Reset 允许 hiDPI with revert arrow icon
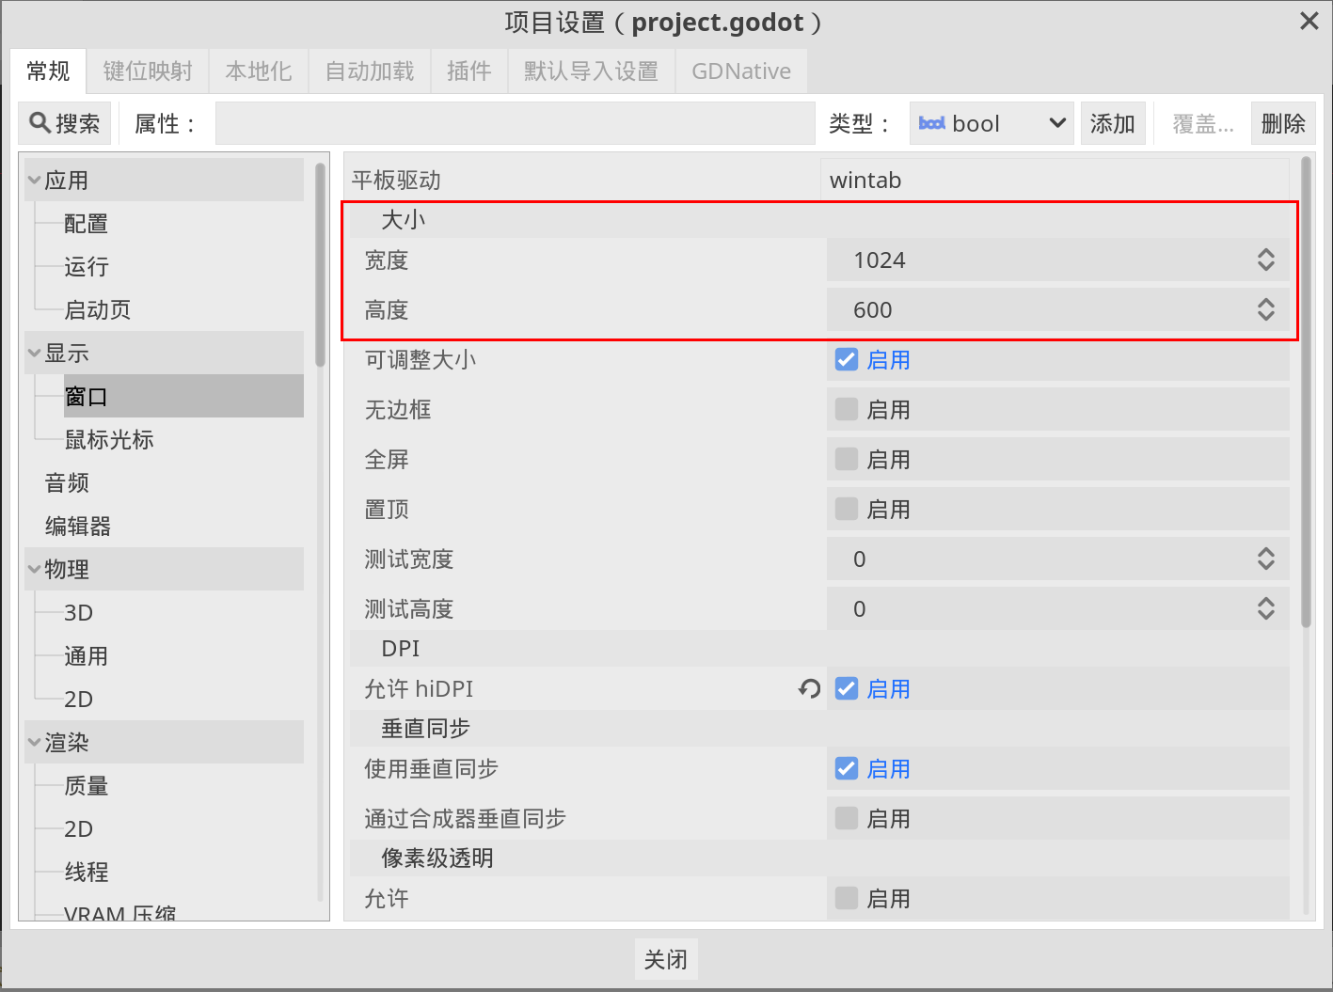 click(x=809, y=689)
